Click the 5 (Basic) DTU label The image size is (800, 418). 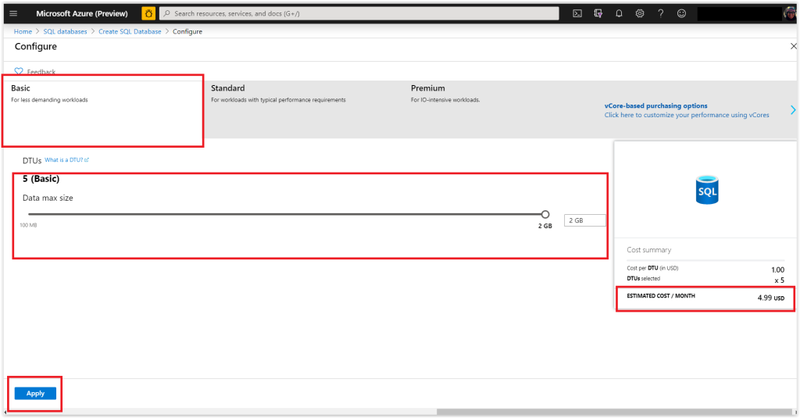click(41, 179)
